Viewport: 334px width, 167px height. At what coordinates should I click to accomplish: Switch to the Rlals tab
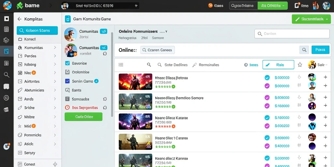click(x=278, y=65)
